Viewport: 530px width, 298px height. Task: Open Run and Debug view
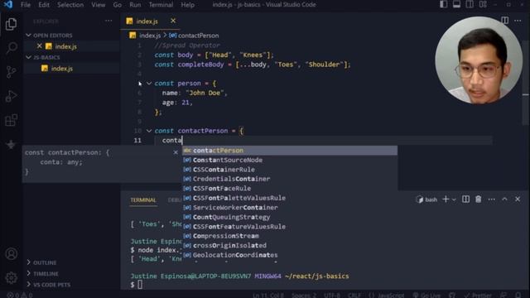tap(11, 96)
